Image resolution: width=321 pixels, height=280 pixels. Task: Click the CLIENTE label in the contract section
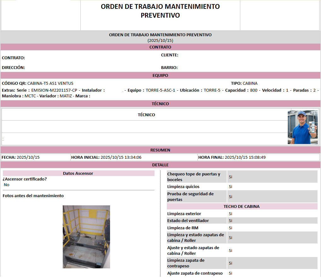(x=169, y=55)
